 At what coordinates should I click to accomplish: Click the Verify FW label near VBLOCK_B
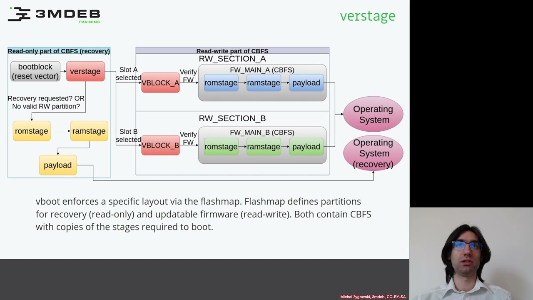click(188, 138)
